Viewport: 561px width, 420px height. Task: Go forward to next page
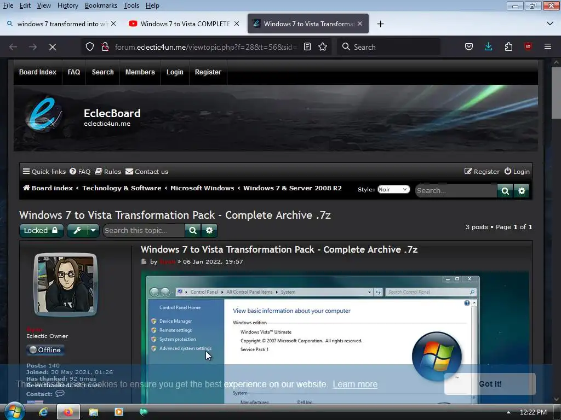pyautogui.click(x=33, y=47)
